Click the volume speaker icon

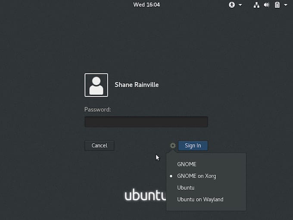click(x=266, y=5)
